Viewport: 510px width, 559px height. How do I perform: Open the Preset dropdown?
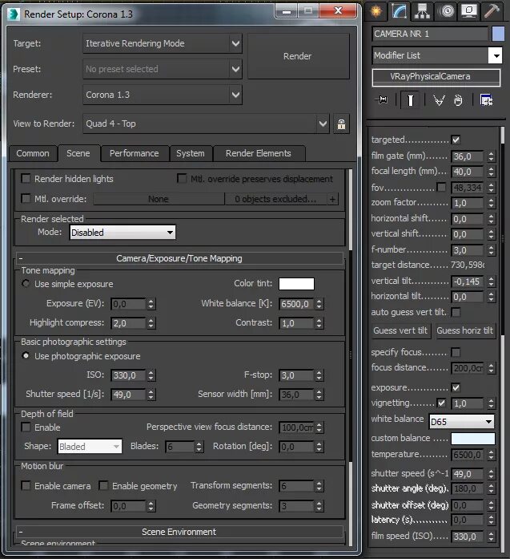(163, 69)
